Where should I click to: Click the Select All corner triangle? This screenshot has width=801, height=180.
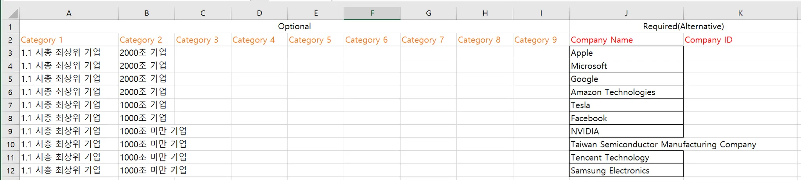(13, 14)
